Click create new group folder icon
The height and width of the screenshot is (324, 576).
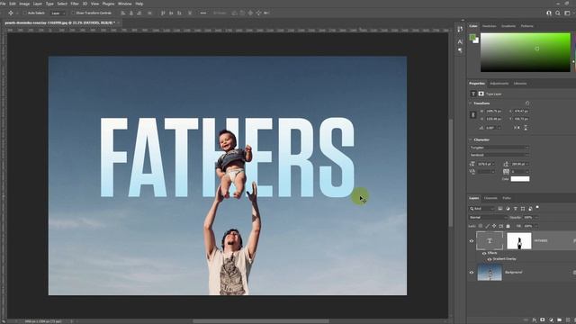pos(559,320)
